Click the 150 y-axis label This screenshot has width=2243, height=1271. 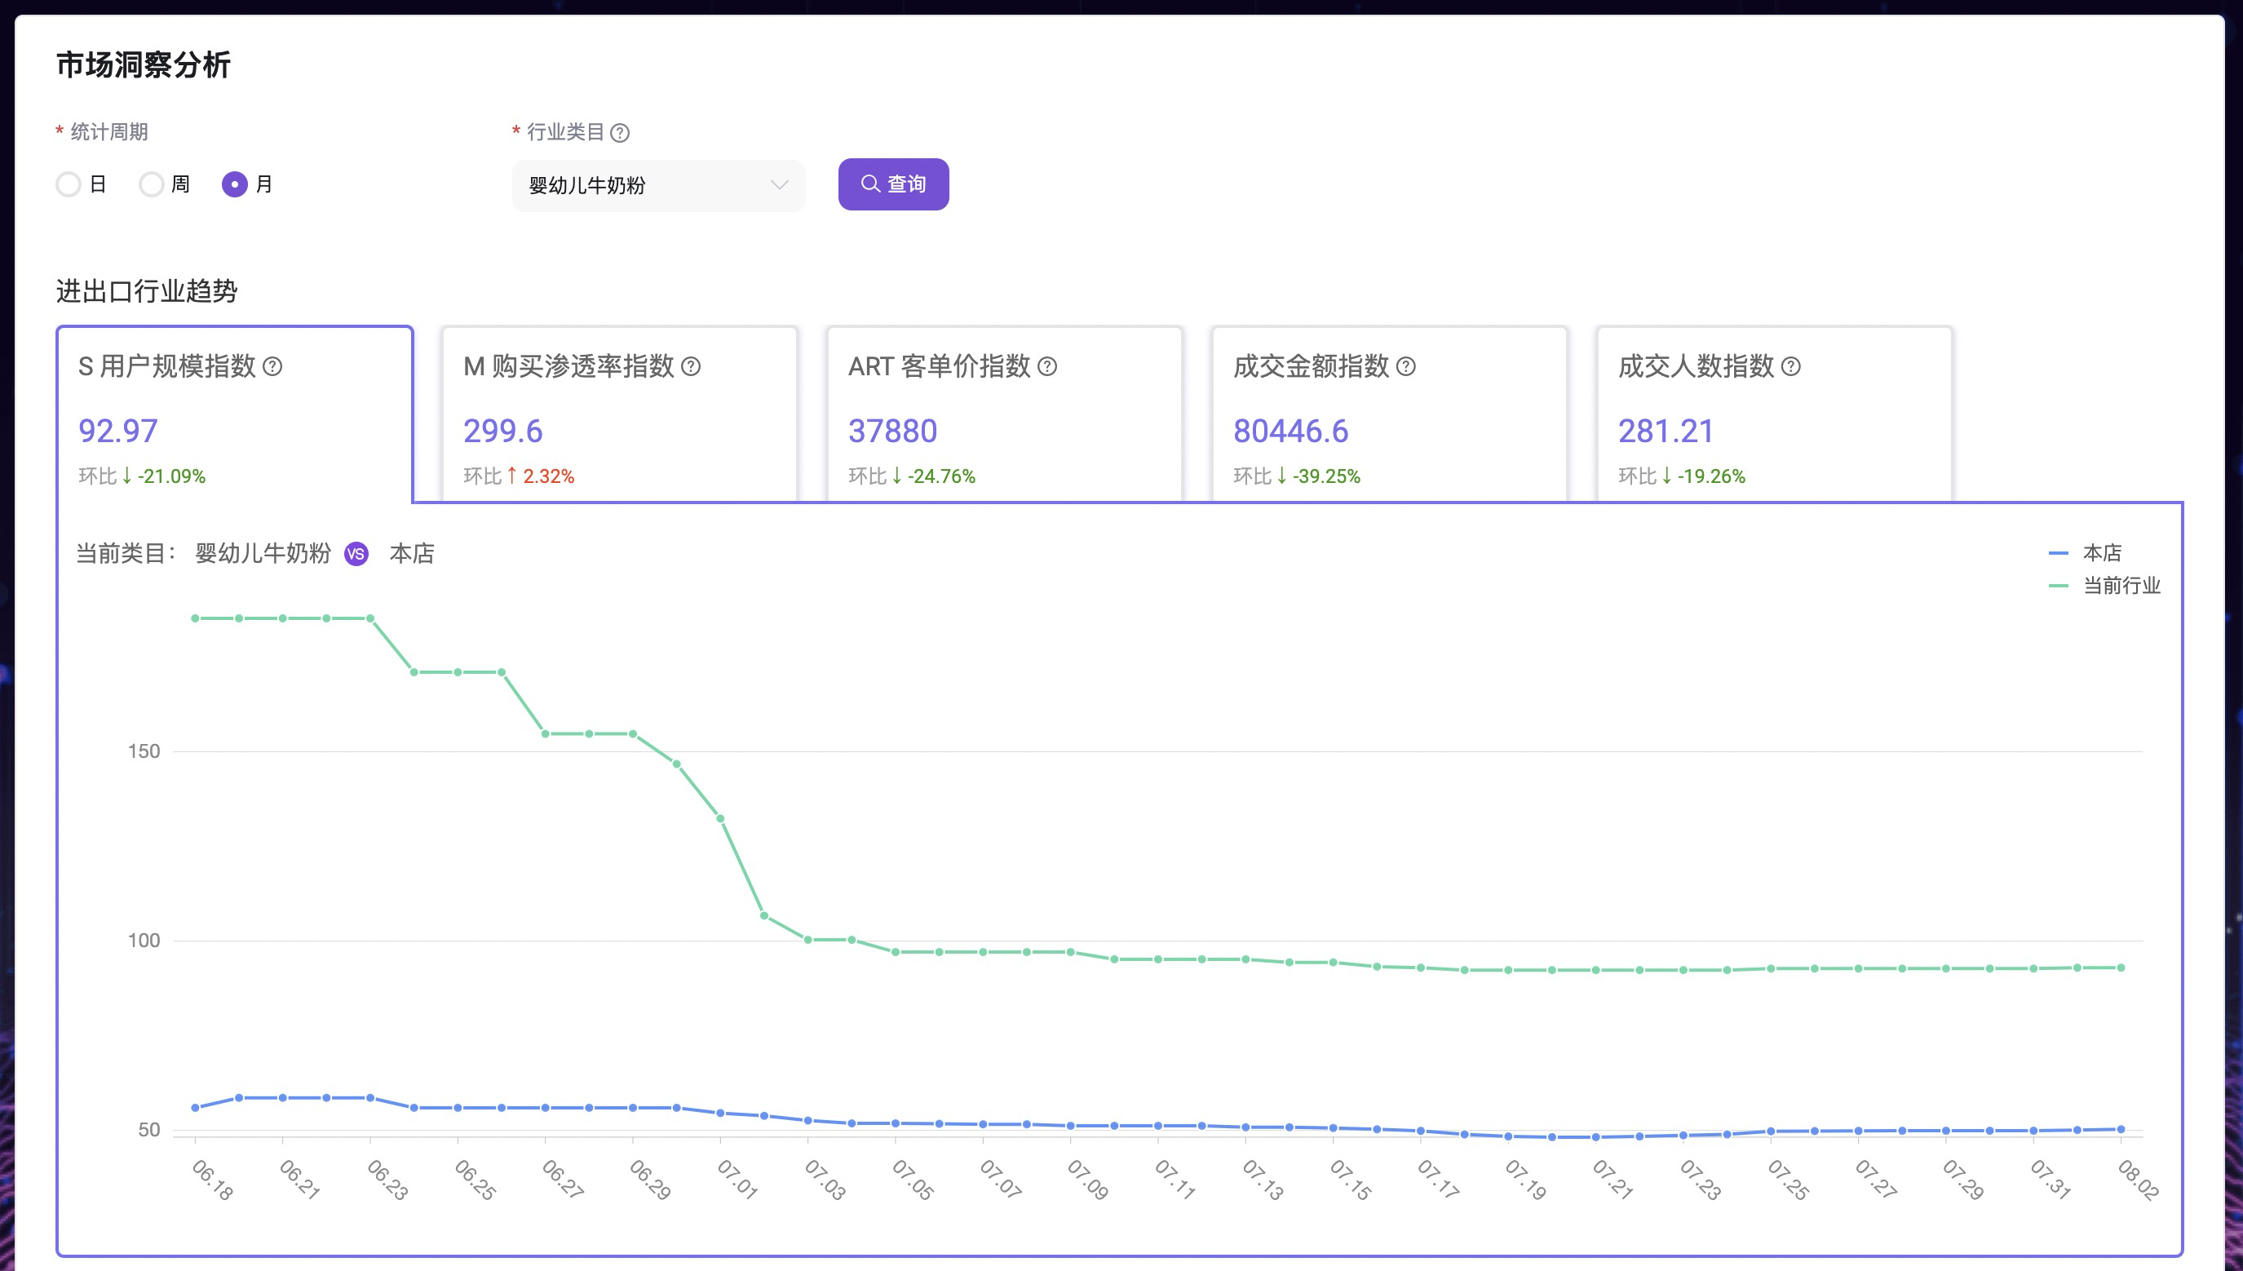click(144, 751)
